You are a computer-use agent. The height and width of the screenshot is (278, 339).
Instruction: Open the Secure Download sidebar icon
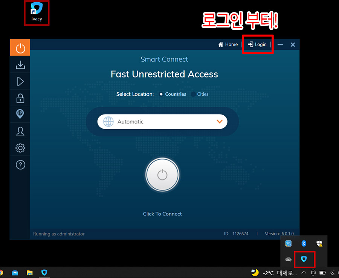tap(20, 65)
